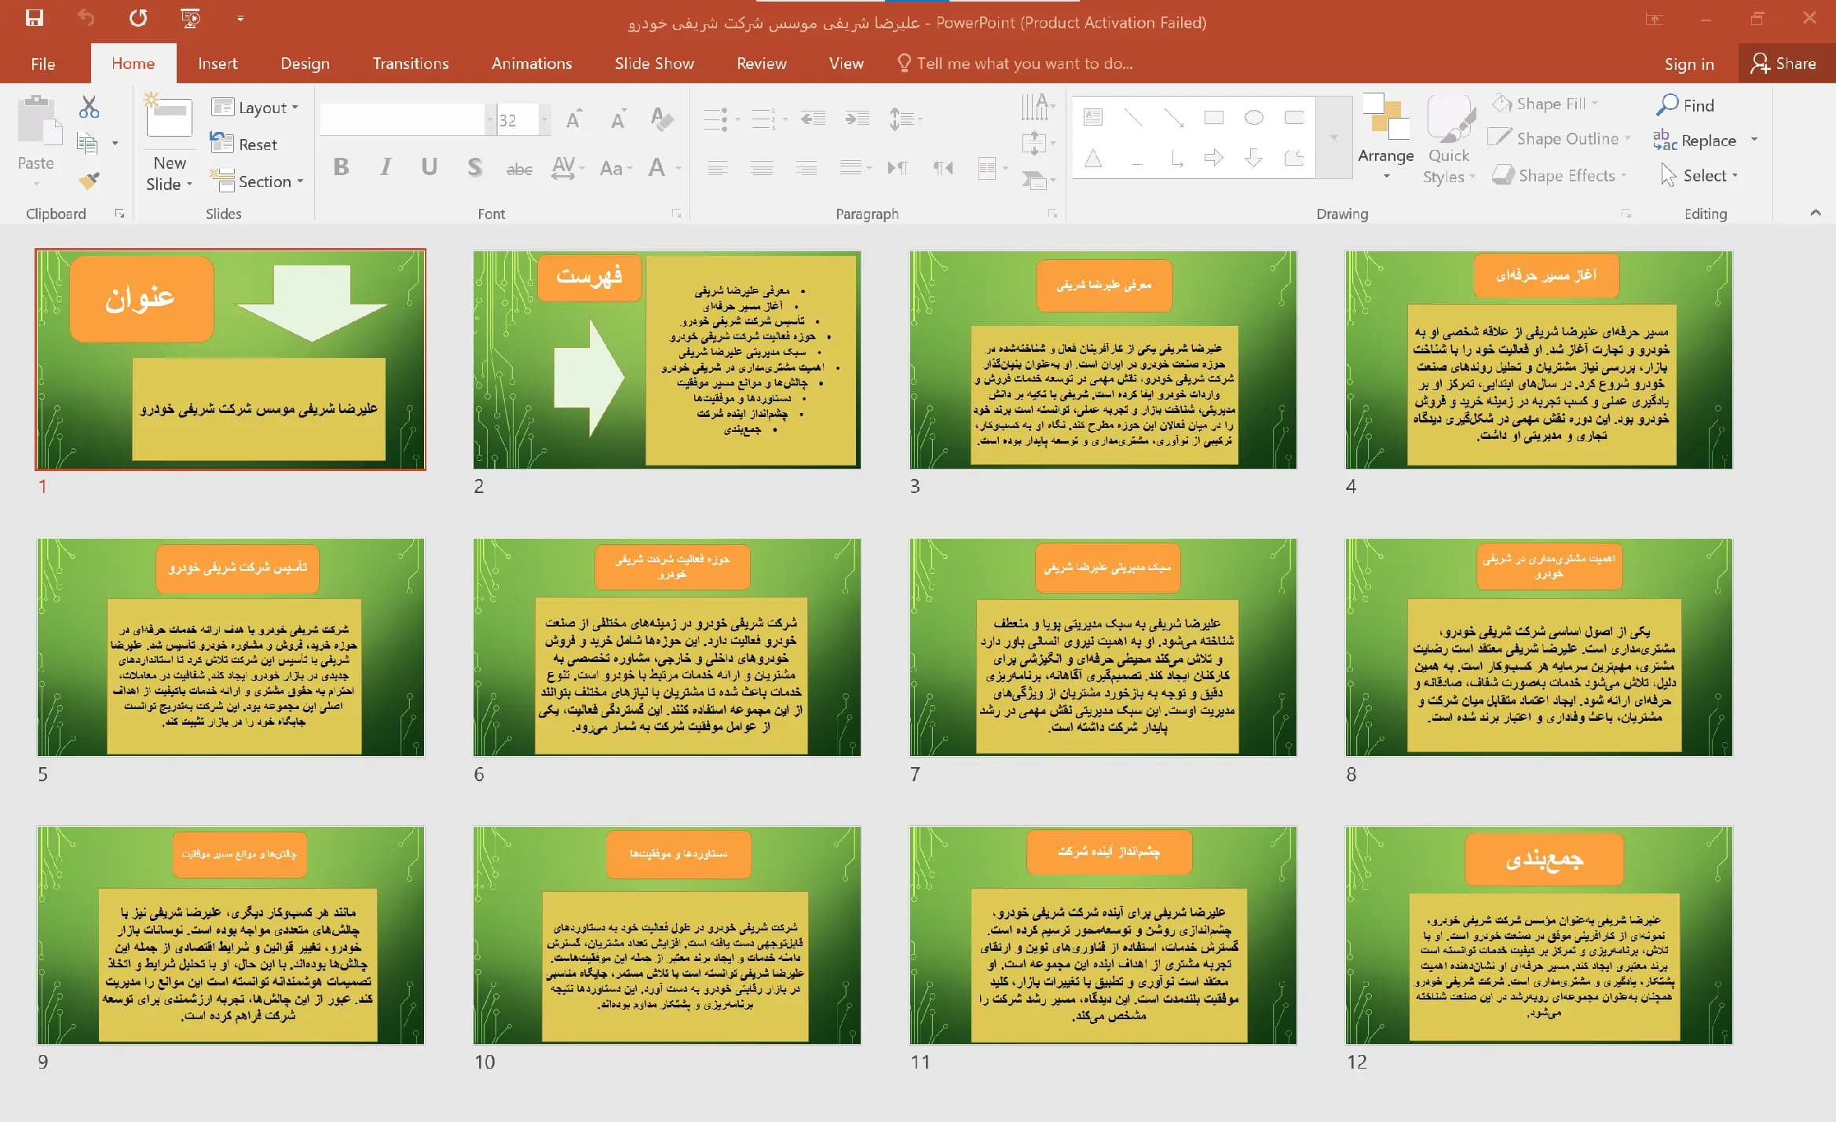The height and width of the screenshot is (1122, 1836).
Task: Decrease font size icon
Action: pos(618,119)
